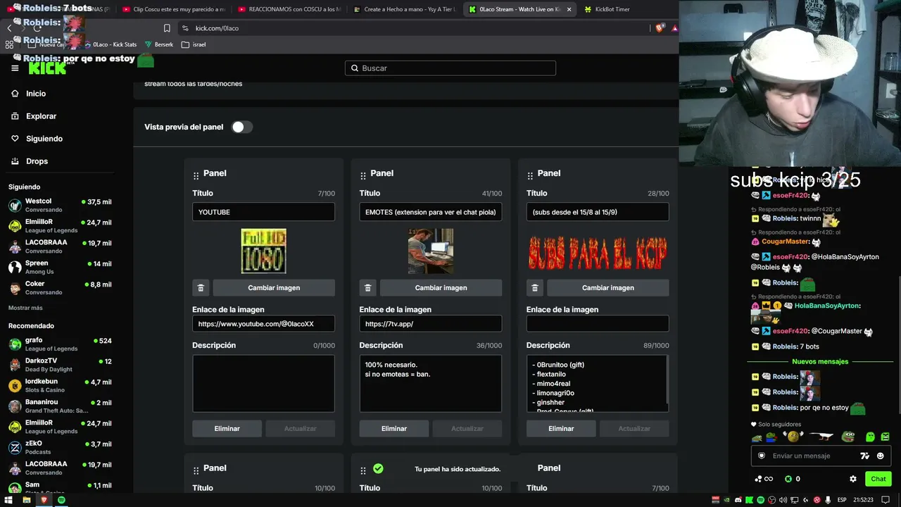Open chat settings gear icon

853,479
